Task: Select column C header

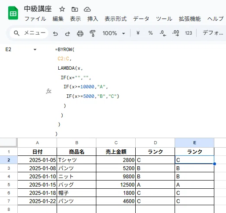Action: pyautogui.click(x=116, y=143)
